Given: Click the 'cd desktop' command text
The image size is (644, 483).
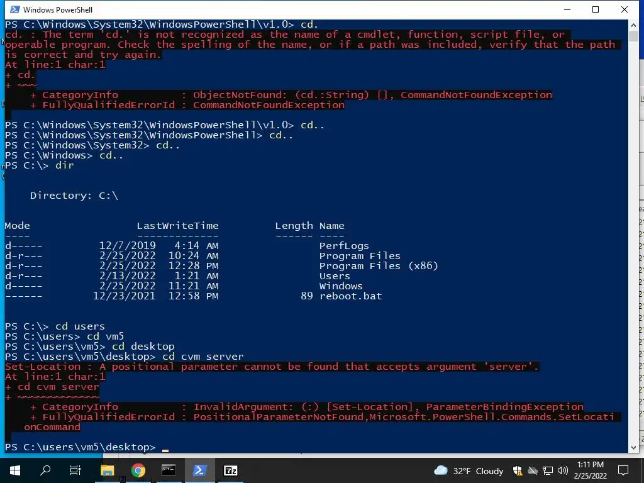Looking at the screenshot, I should (x=143, y=347).
